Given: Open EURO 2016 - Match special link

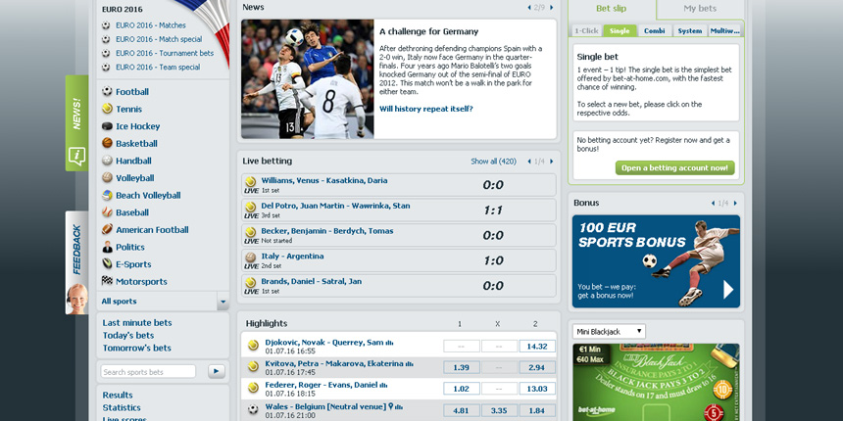Looking at the screenshot, I should point(159,39).
